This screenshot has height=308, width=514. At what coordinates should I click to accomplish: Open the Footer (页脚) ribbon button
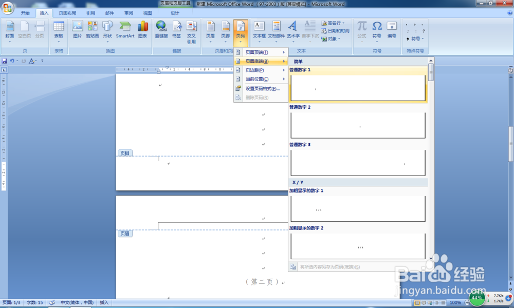[225, 32]
